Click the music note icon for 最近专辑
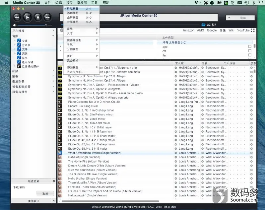 pyautogui.click(x=19, y=62)
